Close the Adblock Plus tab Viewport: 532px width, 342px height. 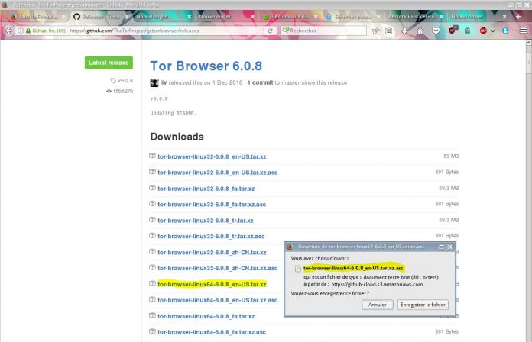pyautogui.click(x=441, y=16)
